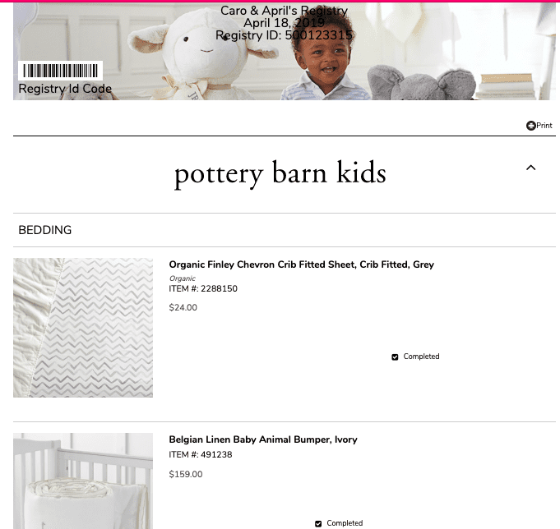
Task: Click the Organic label under sheet title
Action: 183,278
